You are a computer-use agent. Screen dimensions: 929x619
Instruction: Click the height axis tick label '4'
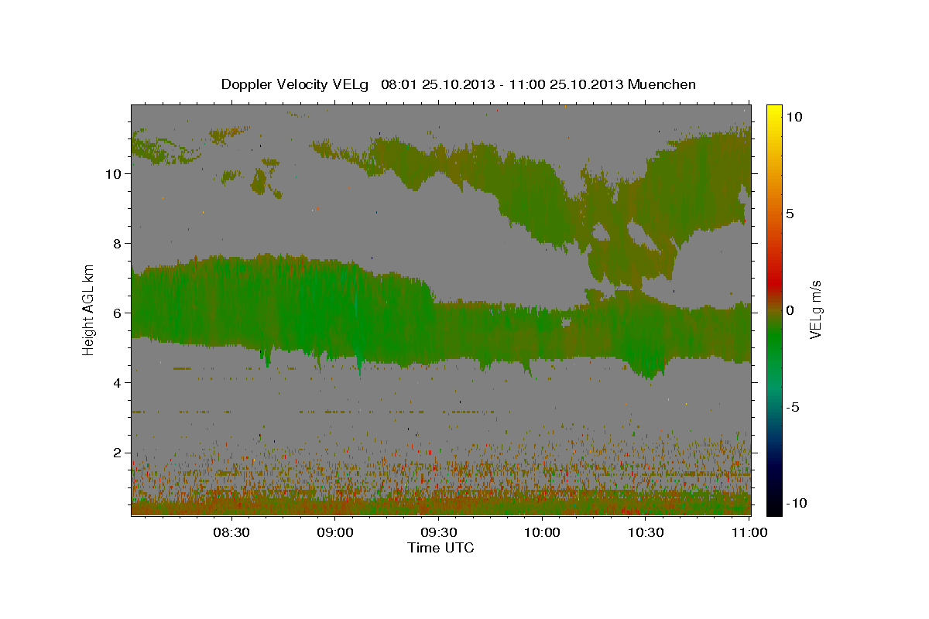pos(118,383)
